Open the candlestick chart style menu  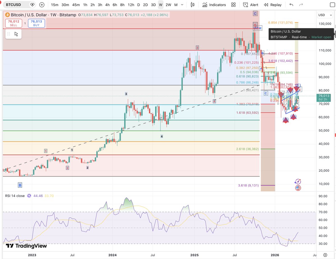(x=192, y=5)
